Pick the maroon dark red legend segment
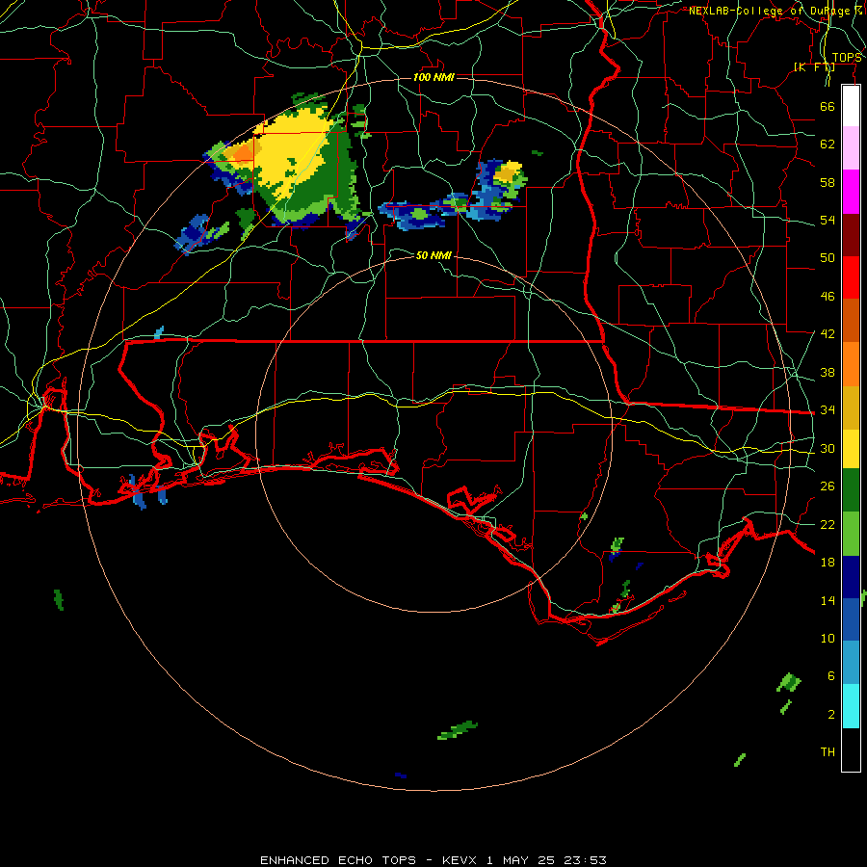Screen dimensions: 867x867 [x=851, y=235]
